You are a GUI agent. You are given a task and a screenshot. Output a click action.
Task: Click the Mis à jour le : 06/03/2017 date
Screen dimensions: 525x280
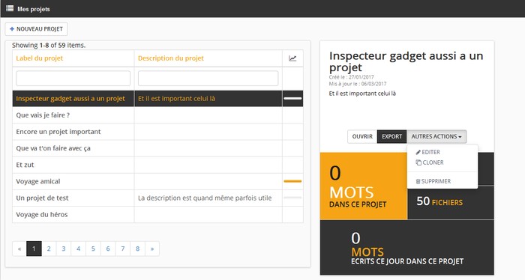(x=358, y=84)
